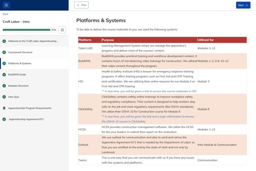The image size is (256, 171).
Task: Click the blue OSHA 10 ClickSafety note
Action: [x=148, y=119]
